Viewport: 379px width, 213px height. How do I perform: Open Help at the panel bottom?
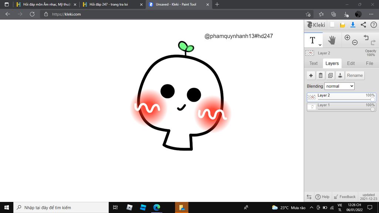322,197
